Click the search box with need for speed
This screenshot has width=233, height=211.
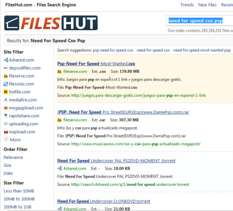199,20
